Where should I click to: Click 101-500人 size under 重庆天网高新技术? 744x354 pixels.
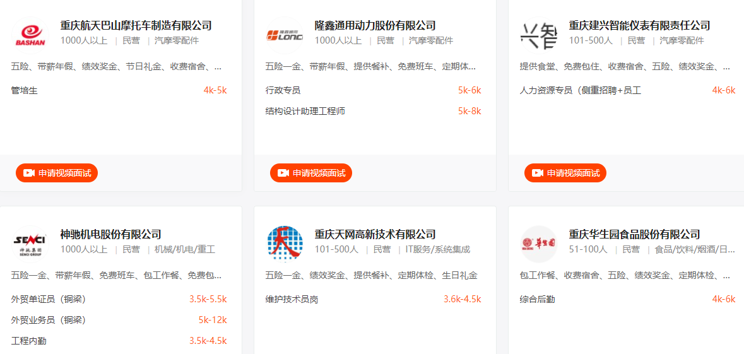tap(336, 249)
